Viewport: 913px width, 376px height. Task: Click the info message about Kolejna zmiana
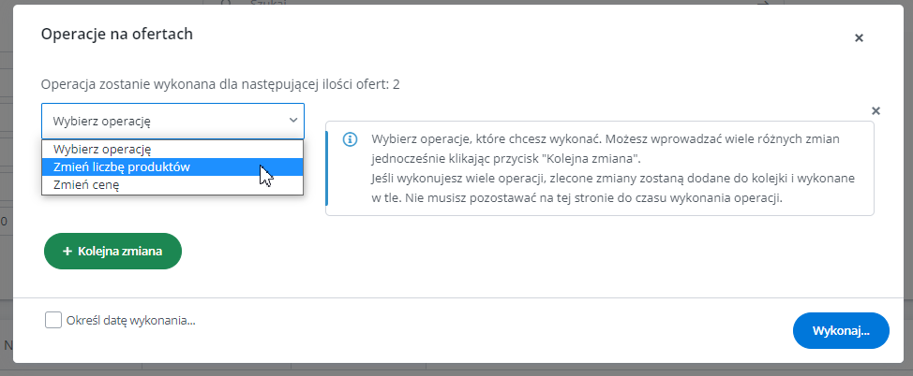[600, 168]
